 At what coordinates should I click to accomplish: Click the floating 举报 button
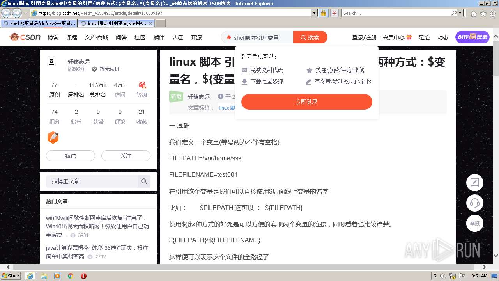pyautogui.click(x=475, y=224)
